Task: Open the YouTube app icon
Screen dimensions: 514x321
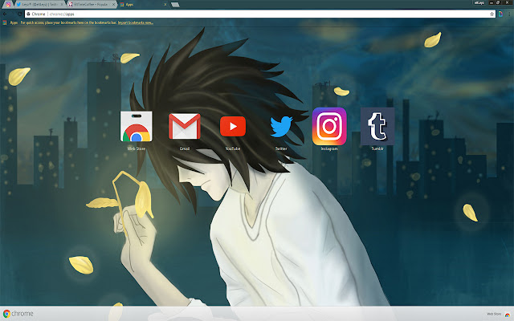Action: 233,127
